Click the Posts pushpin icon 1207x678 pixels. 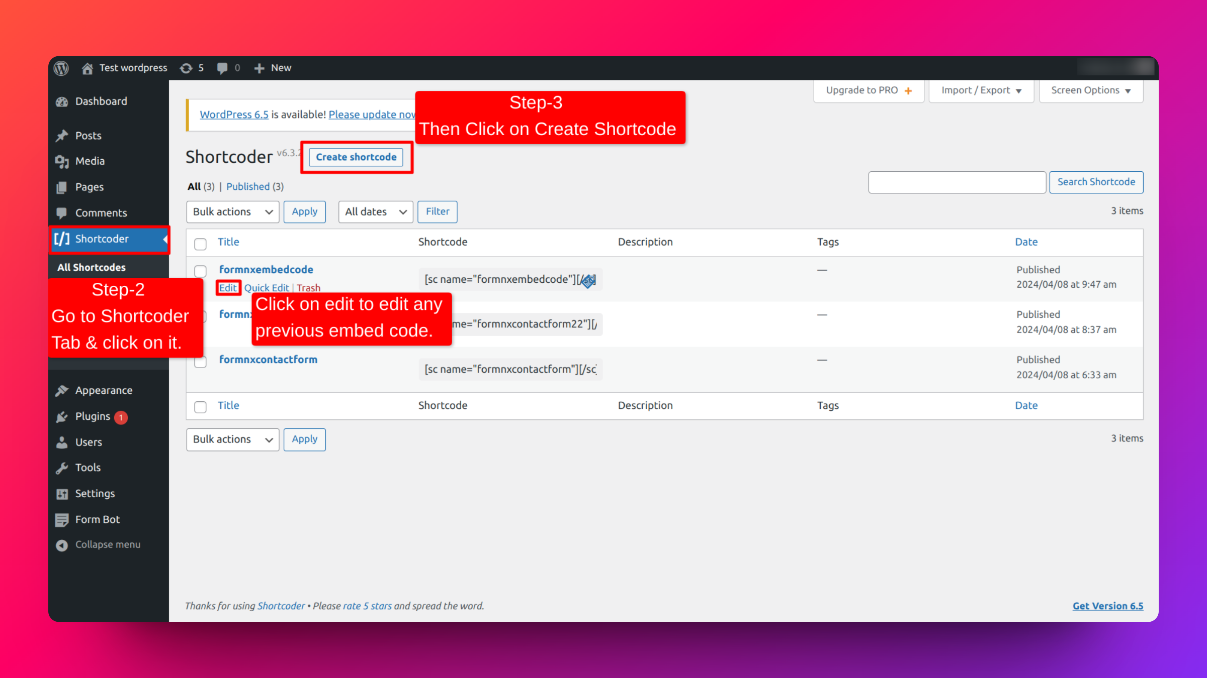coord(62,136)
